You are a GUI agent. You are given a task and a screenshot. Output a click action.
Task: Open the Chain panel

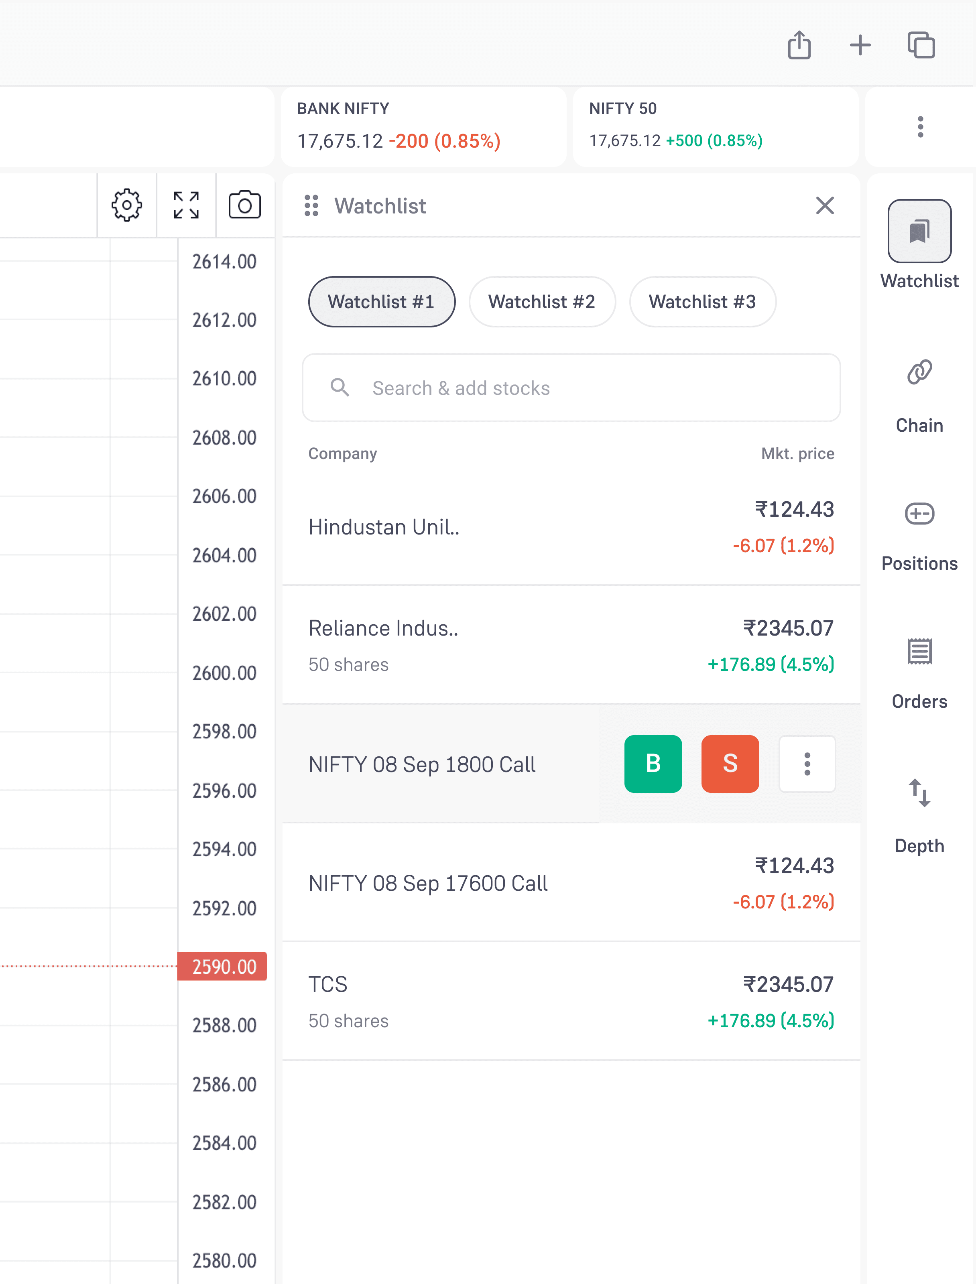pyautogui.click(x=919, y=395)
